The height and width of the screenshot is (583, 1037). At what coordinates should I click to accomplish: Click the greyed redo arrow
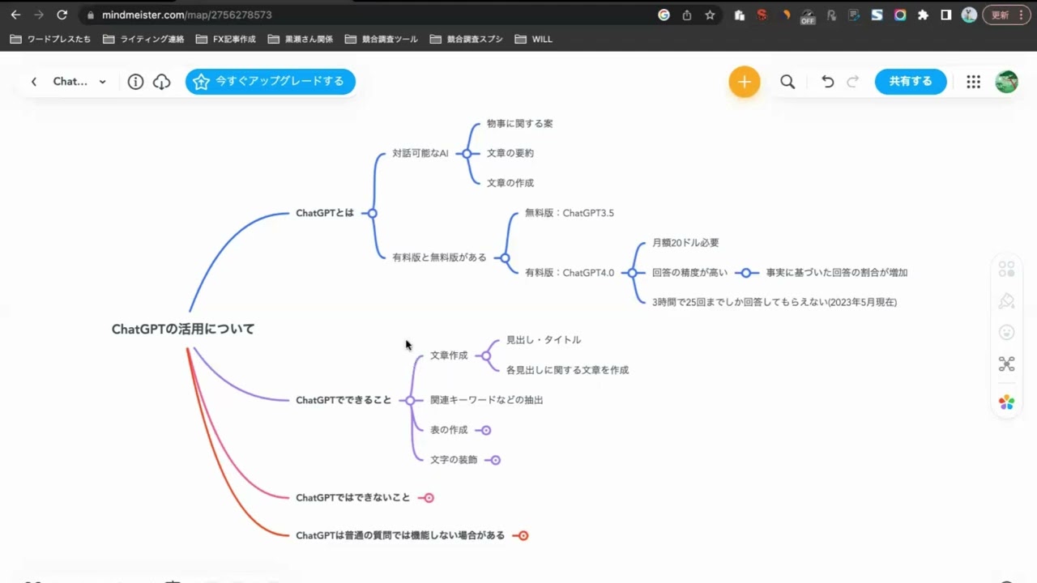pos(852,82)
